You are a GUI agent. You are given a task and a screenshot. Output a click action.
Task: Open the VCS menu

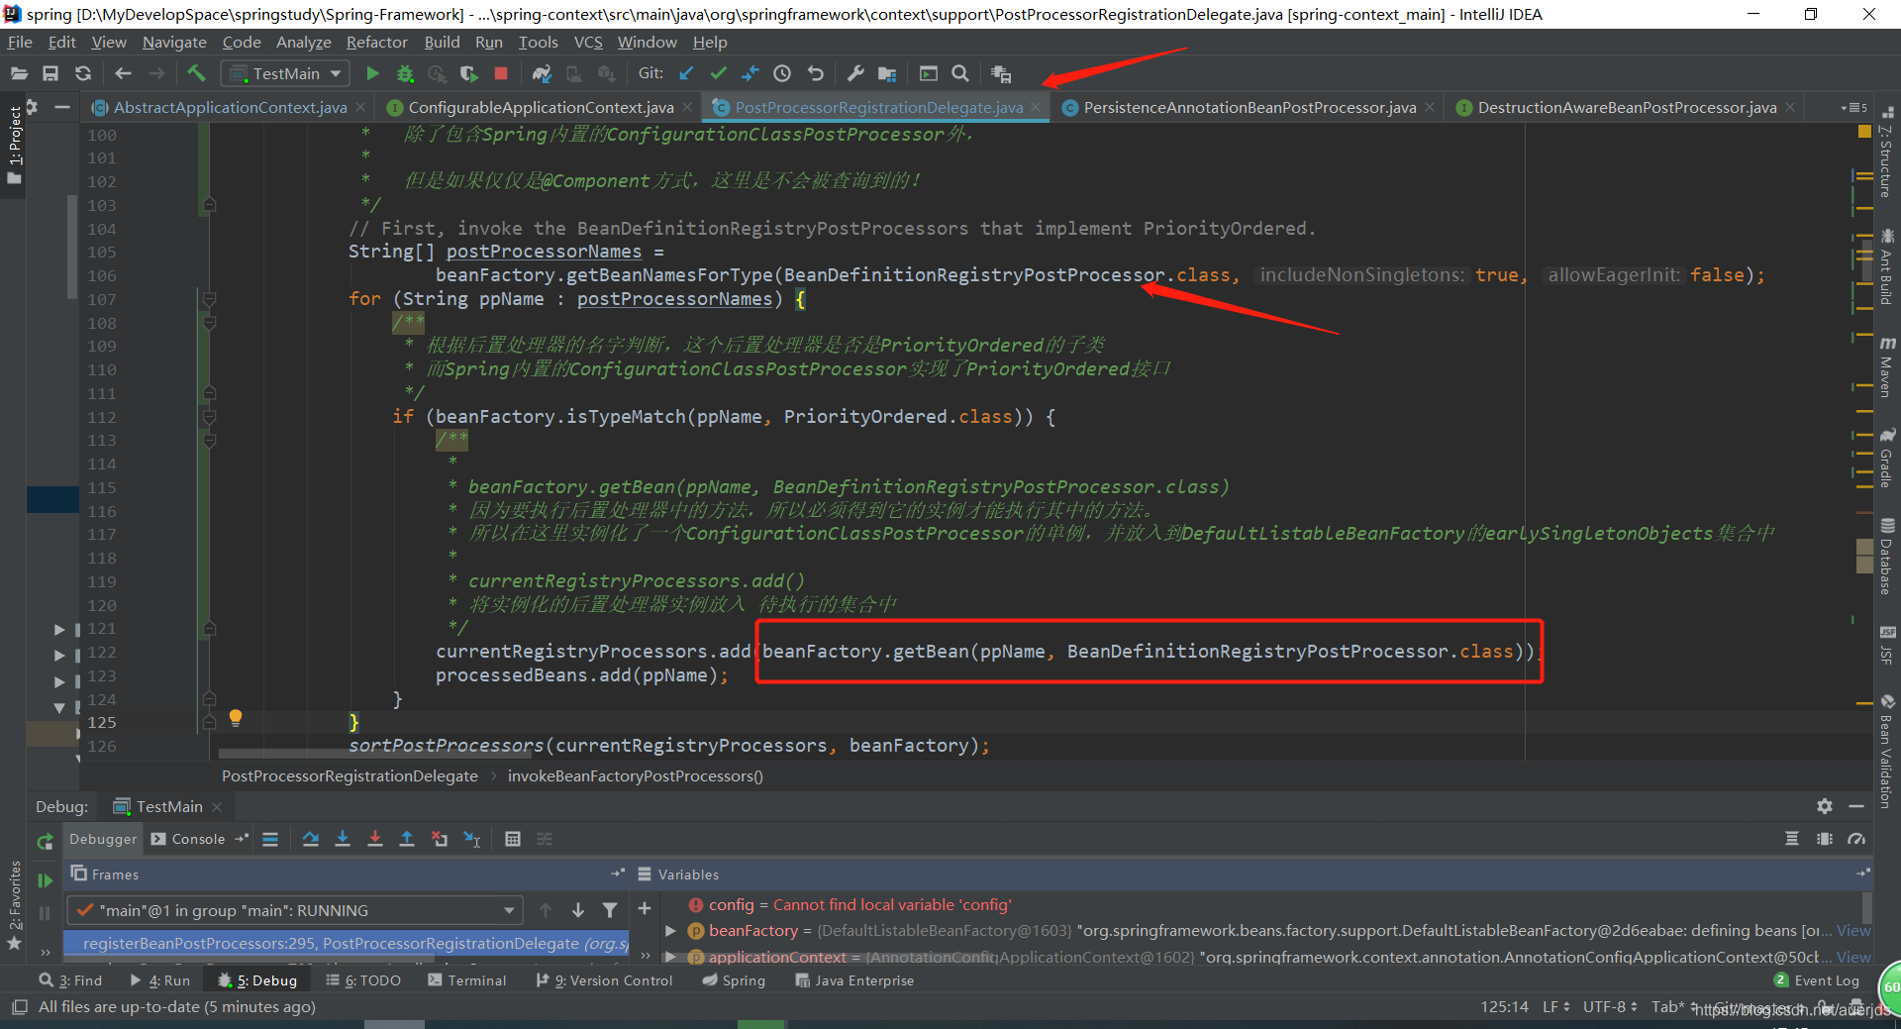tap(588, 42)
